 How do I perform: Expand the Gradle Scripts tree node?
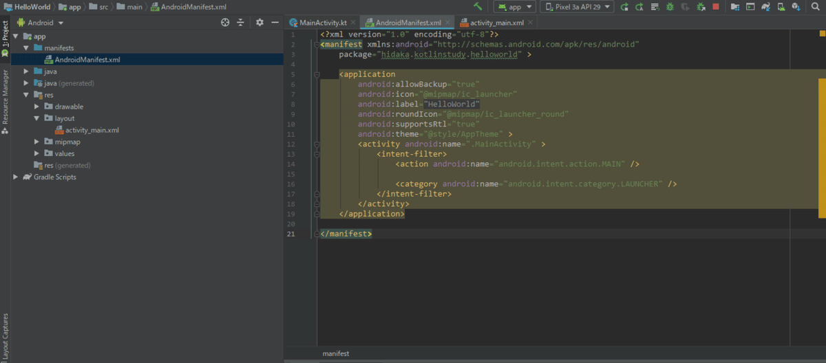(x=16, y=177)
